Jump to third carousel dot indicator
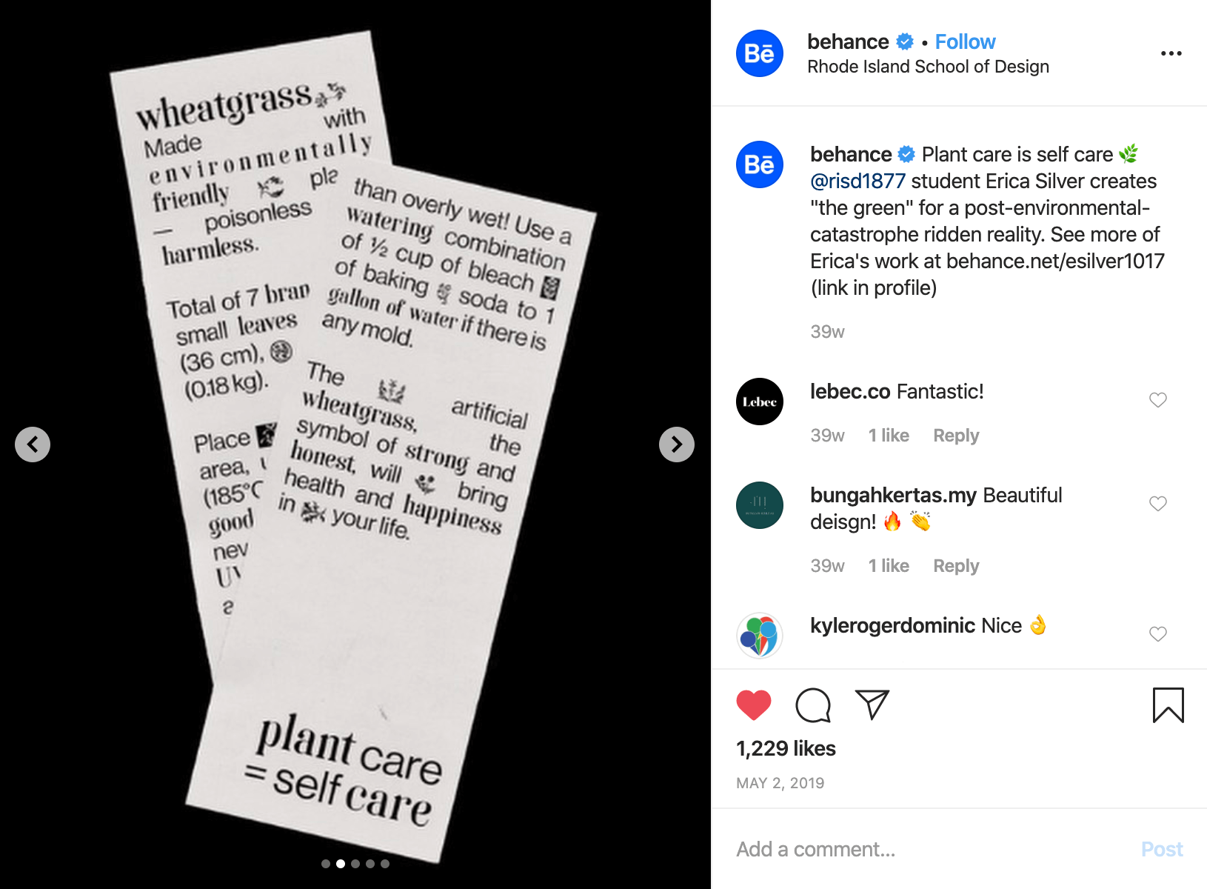1207x889 pixels. click(x=355, y=864)
